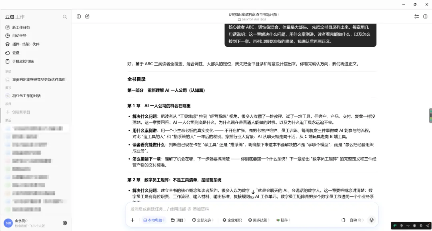Expand conversation title 飞书知识库资料盘点与书籍开题
The image size is (432, 231).
pos(253,14)
